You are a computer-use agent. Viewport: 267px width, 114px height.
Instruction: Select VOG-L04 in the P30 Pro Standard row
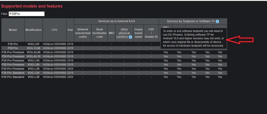[x=34, y=73]
